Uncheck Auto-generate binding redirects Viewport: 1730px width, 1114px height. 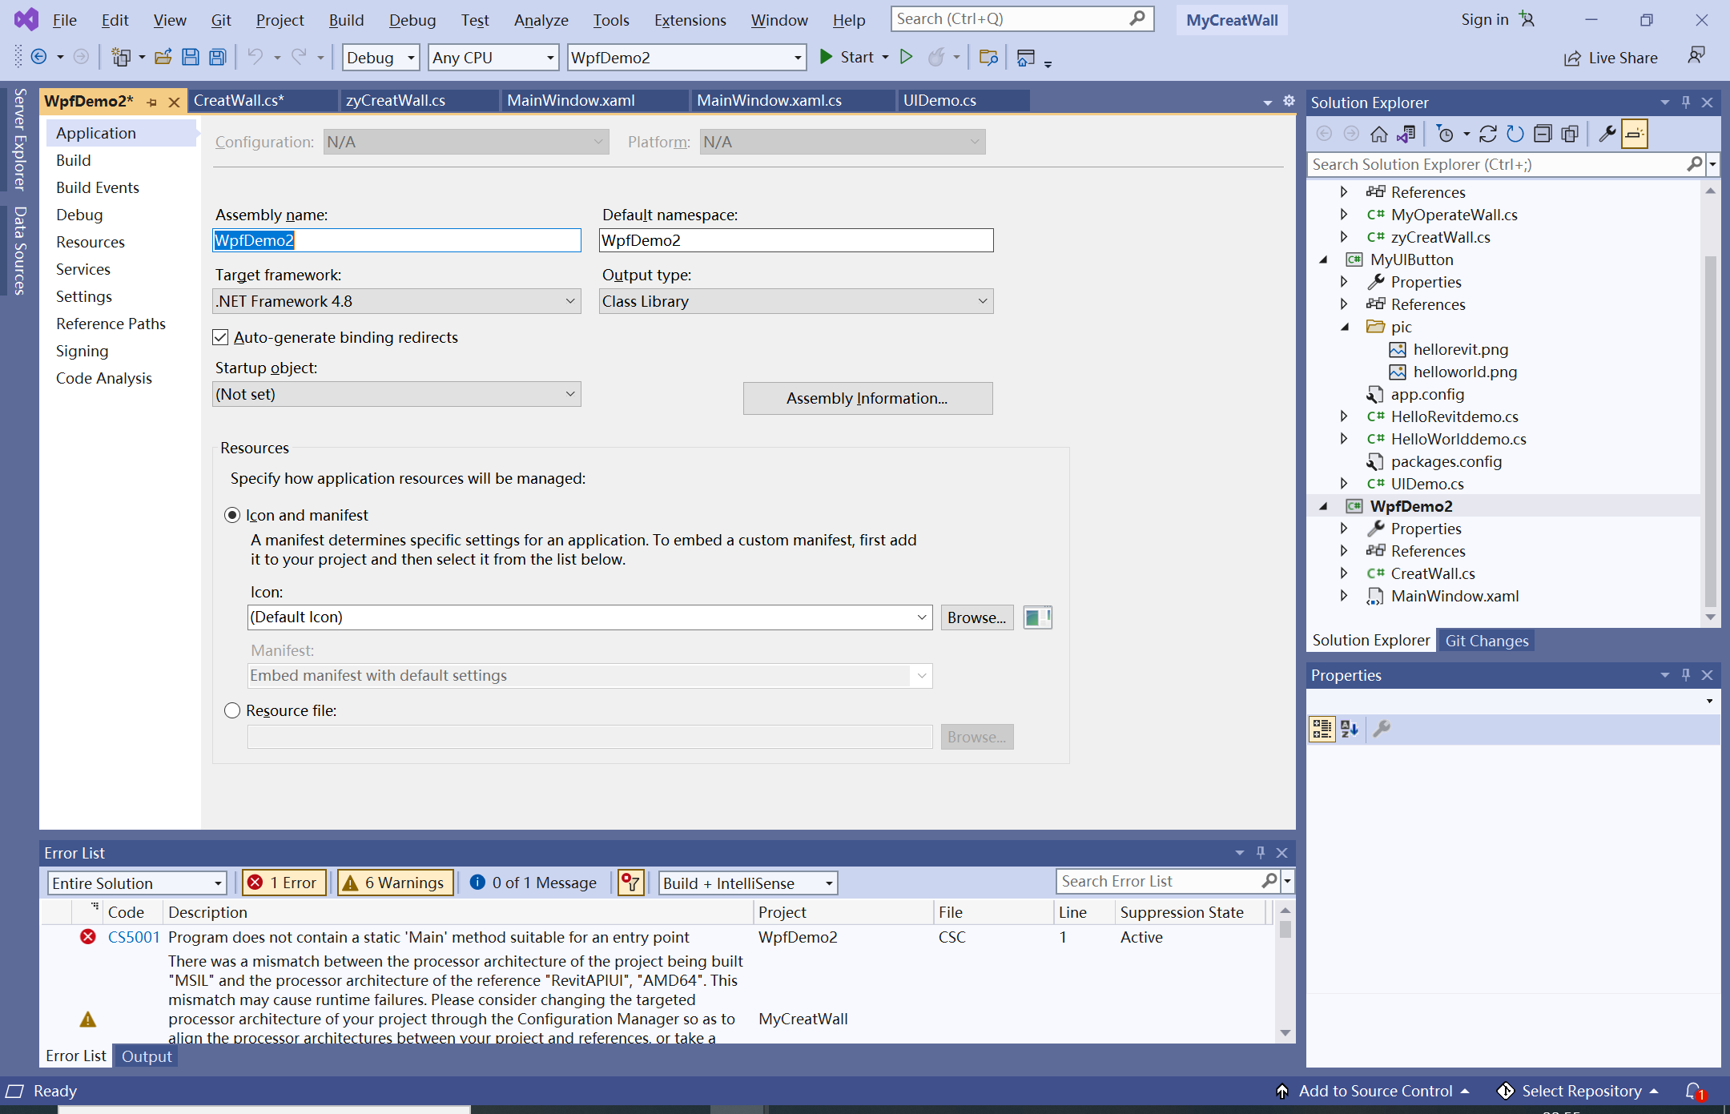point(220,337)
